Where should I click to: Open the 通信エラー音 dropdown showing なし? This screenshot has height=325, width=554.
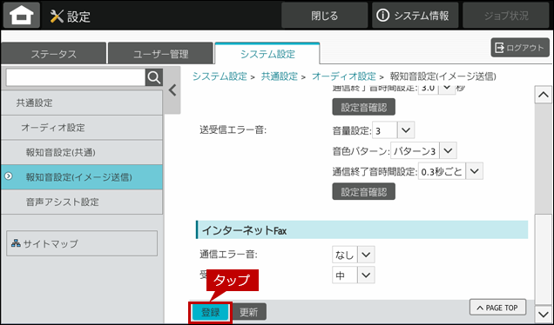pyautogui.click(x=354, y=255)
